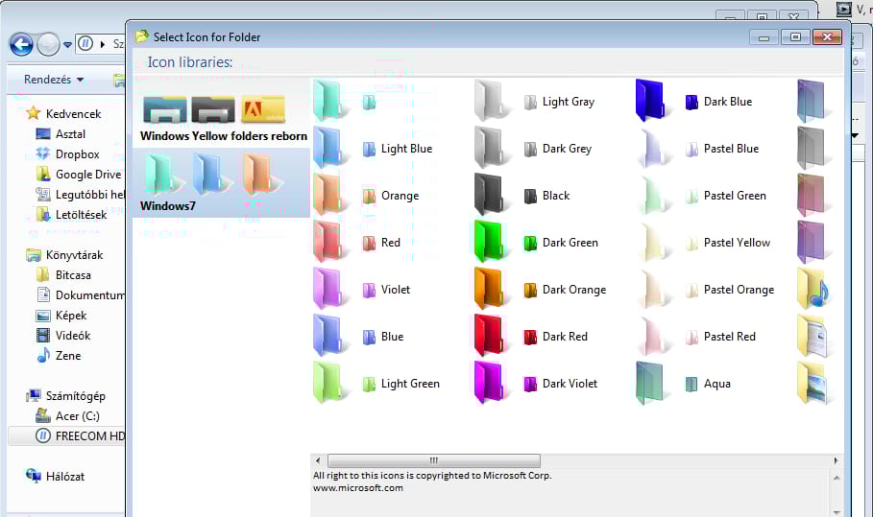Open Kedvencek in Explorer sidebar

tap(64, 113)
